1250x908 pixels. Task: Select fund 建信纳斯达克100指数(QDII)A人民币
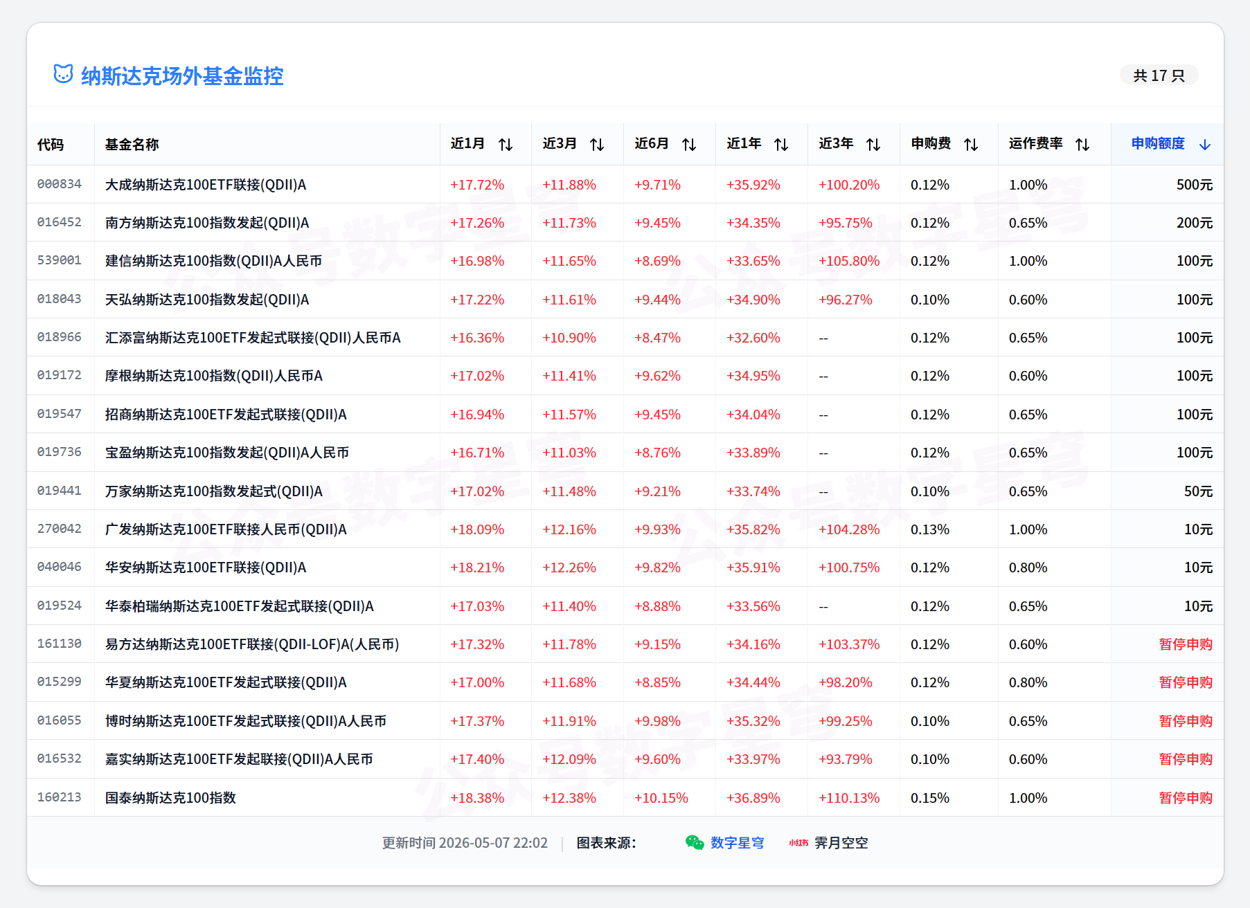(213, 261)
